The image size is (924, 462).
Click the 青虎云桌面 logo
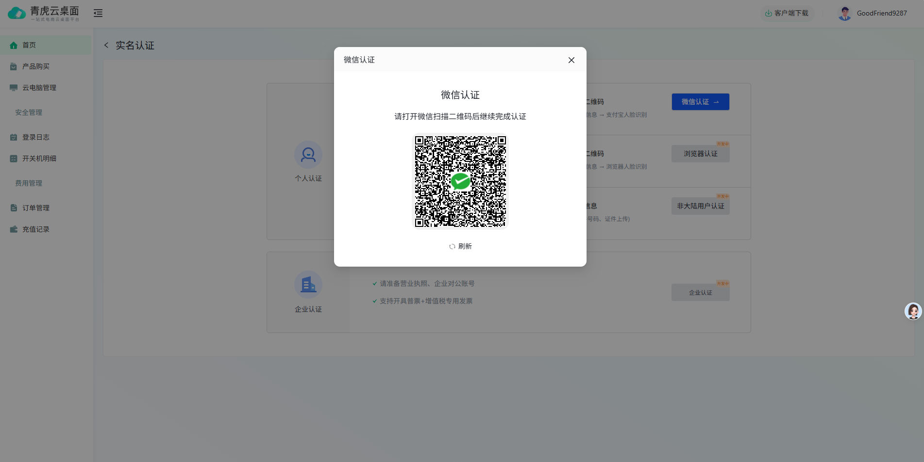44,13
